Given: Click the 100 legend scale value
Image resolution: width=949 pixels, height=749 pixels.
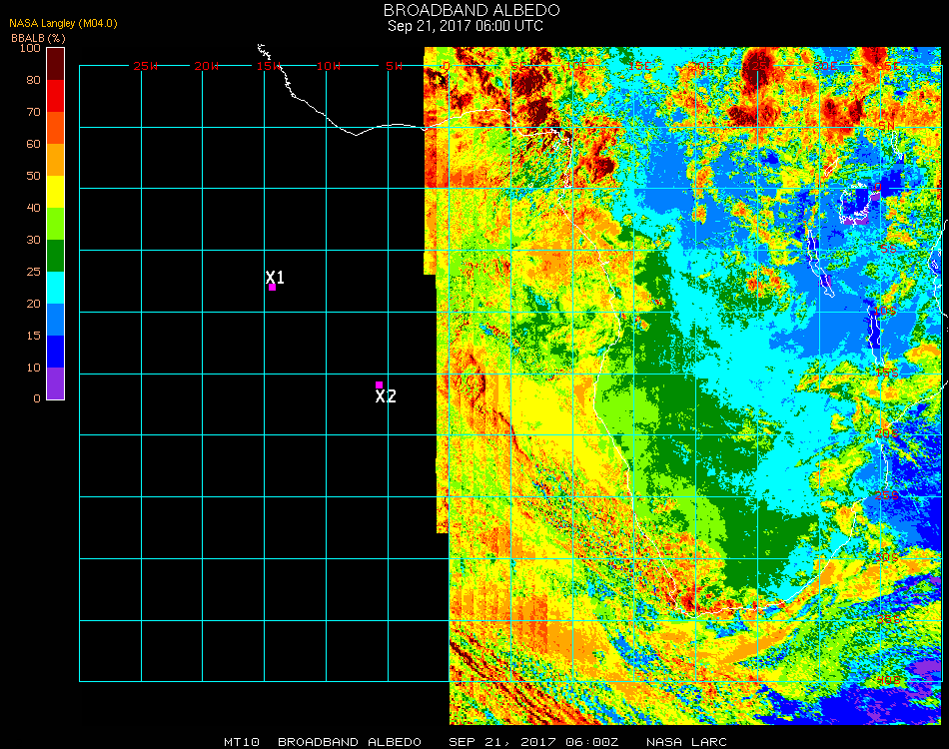Looking at the screenshot, I should tap(30, 48).
